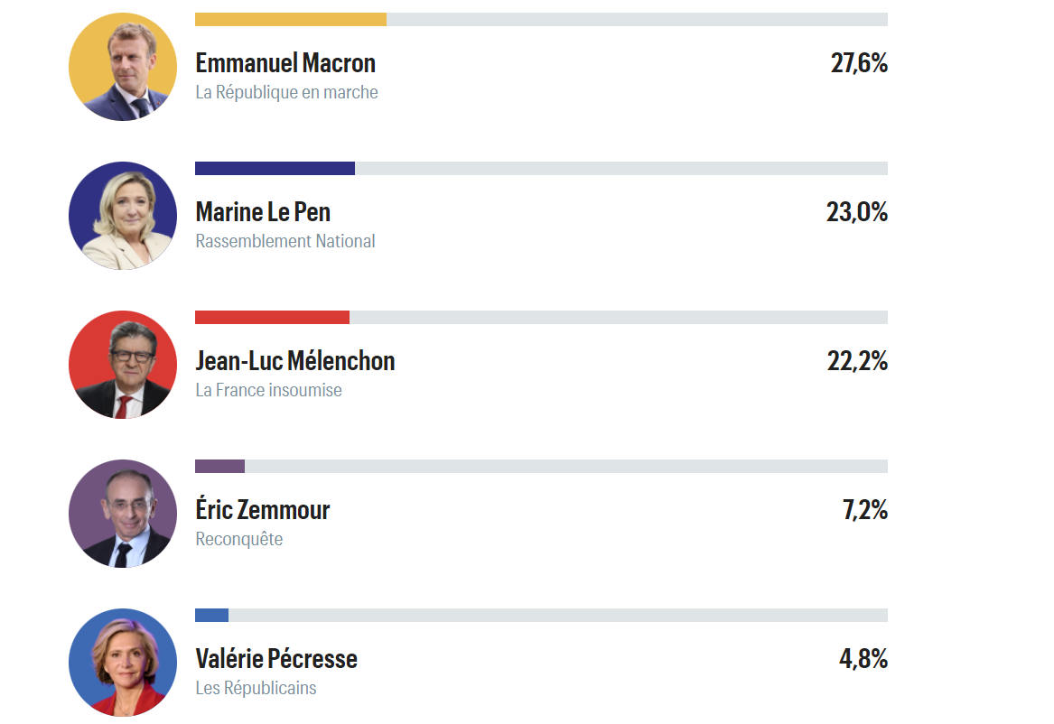
Task: Select the Emmanuel Macron name heading
Action: coord(285,63)
